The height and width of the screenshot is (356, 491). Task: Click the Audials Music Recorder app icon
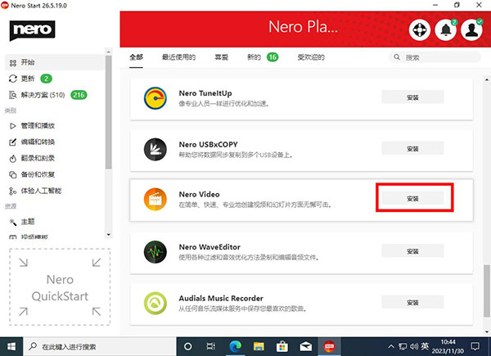point(155,303)
